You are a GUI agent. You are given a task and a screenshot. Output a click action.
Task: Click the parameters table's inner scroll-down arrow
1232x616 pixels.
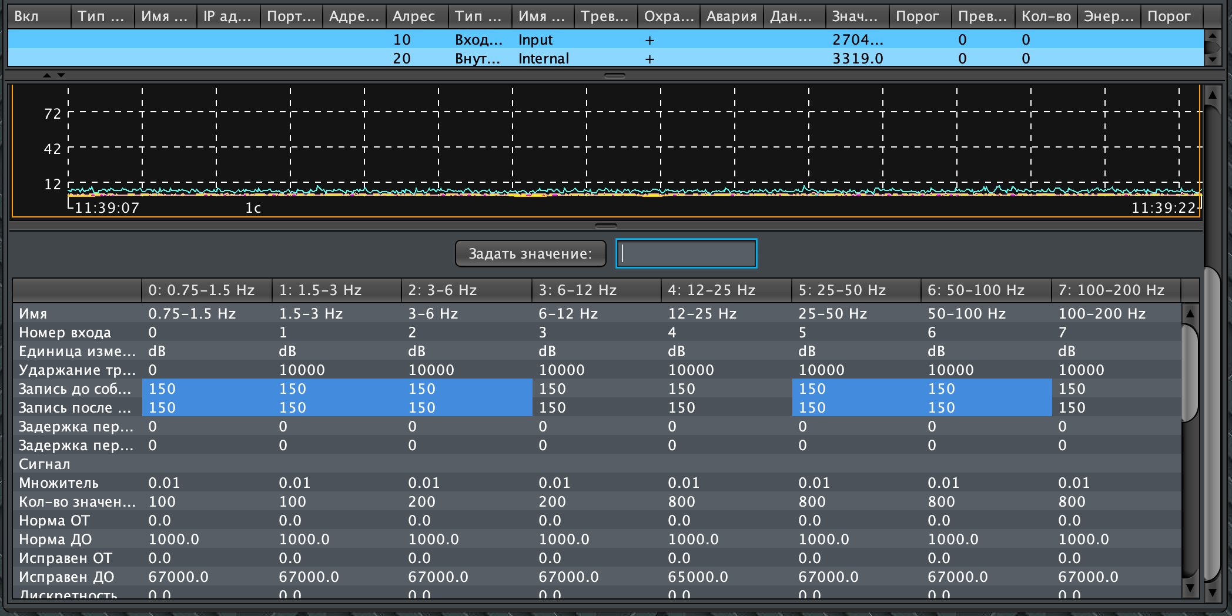pos(1190,587)
